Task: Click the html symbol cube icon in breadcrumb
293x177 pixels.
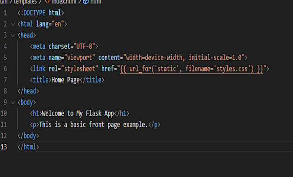Action: tap(86, 2)
